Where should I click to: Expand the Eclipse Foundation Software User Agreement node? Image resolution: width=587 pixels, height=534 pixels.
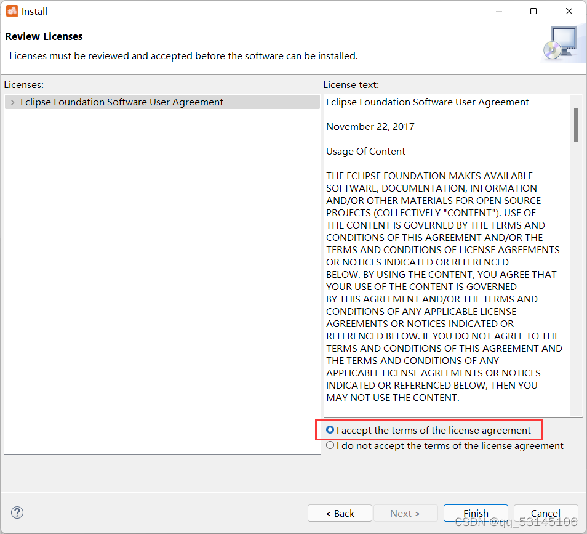(x=13, y=102)
